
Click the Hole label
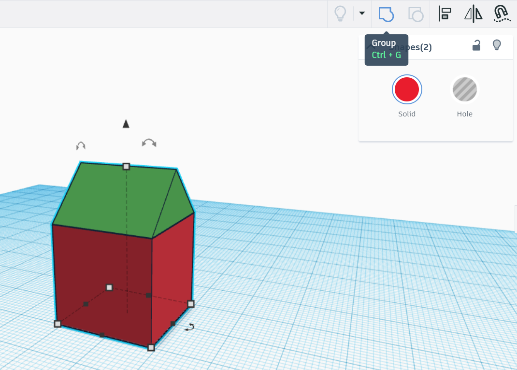click(x=464, y=114)
